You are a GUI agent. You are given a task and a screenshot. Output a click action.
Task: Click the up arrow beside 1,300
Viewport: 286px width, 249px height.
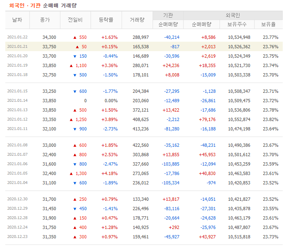[x=71, y=173]
